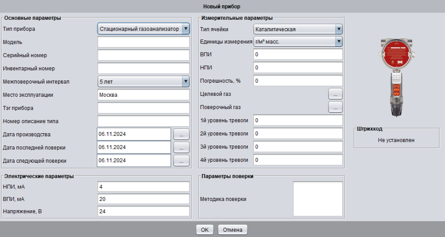Click the Инвентарный номер input field
445x237 pixels.
pyautogui.click(x=143, y=69)
